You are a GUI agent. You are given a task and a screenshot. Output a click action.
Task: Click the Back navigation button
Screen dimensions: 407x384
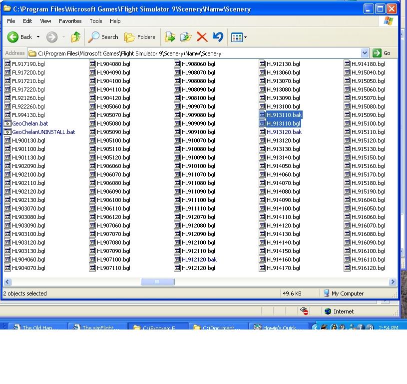coord(20,37)
